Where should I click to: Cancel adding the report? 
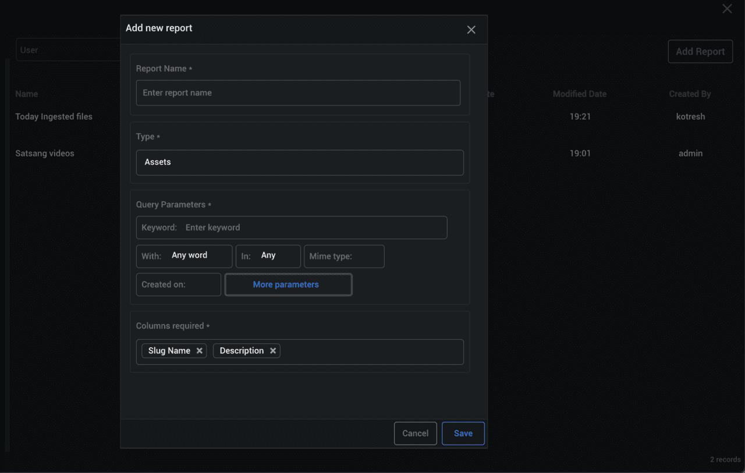[416, 433]
